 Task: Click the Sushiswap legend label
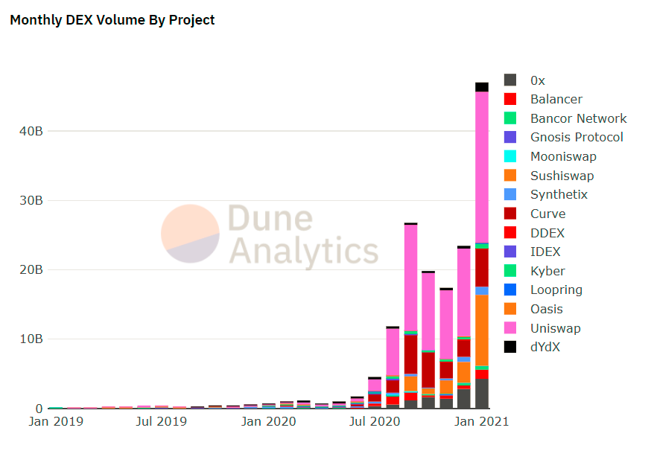562,176
